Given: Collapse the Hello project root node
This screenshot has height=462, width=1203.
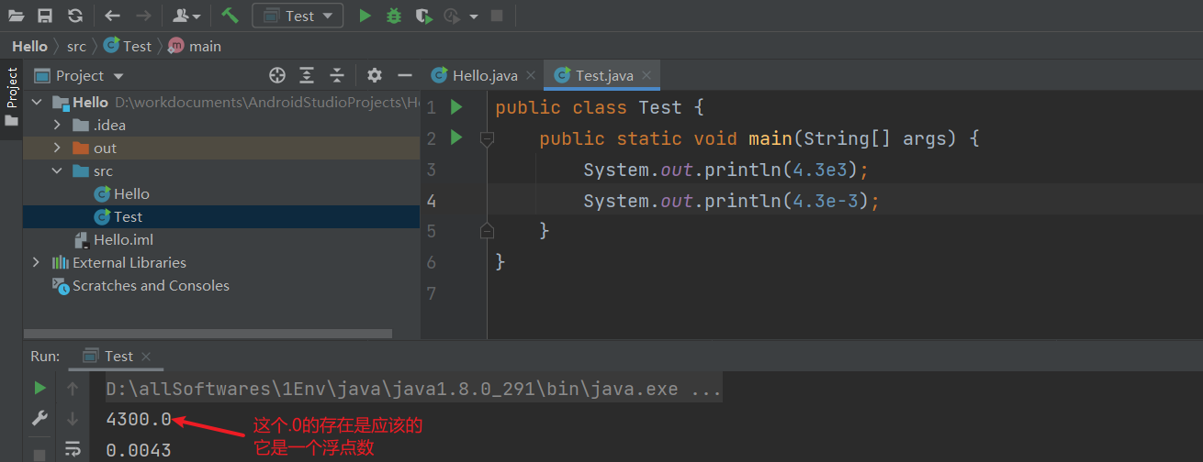Looking at the screenshot, I should [36, 102].
